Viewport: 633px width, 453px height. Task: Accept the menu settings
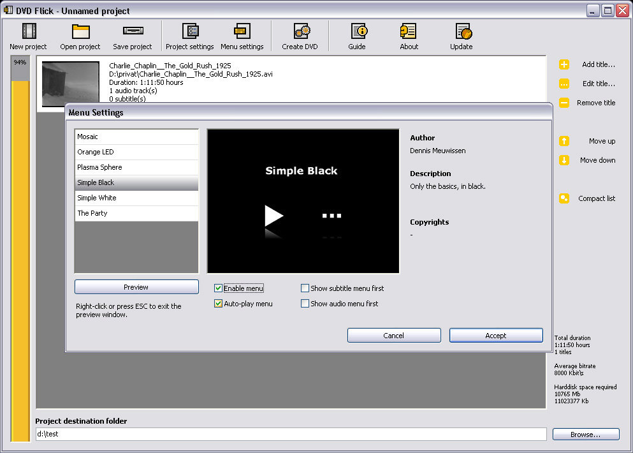pyautogui.click(x=496, y=336)
